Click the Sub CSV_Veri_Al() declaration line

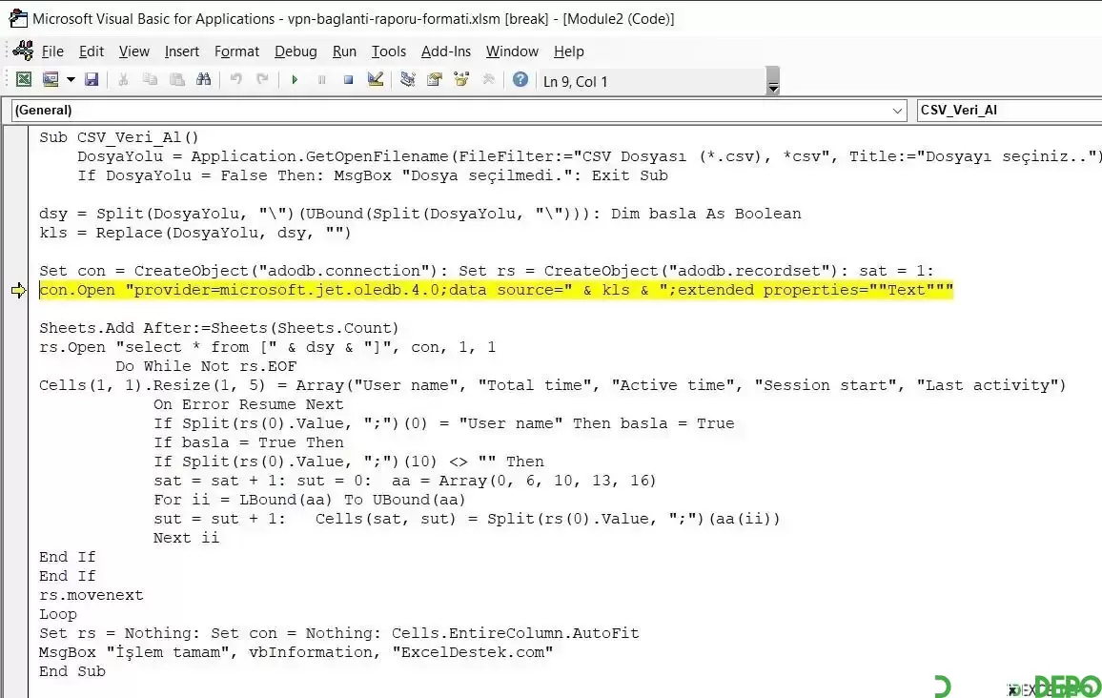point(119,137)
